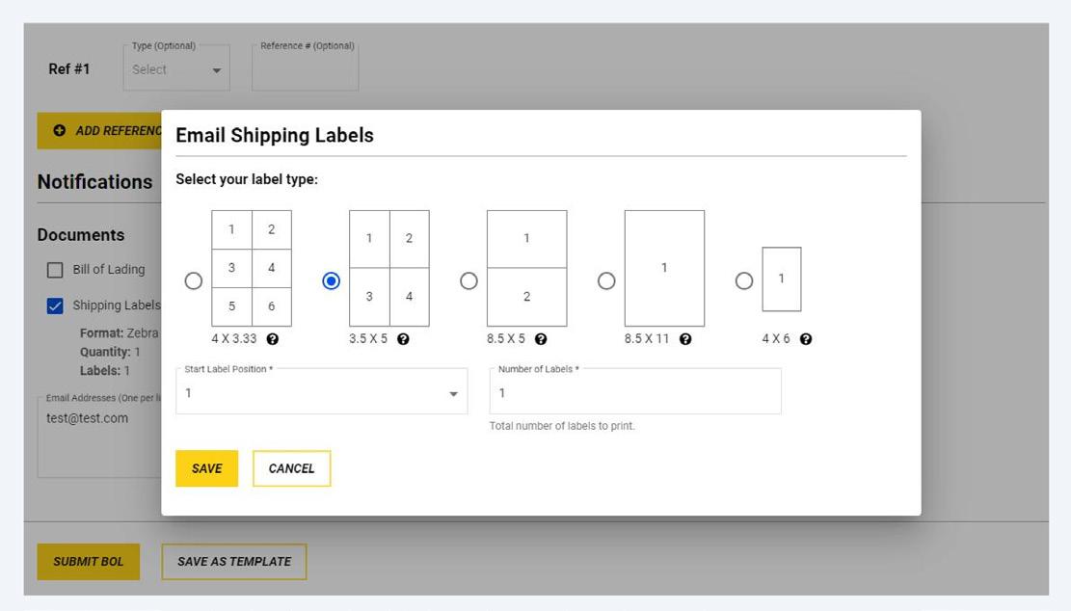
Task: Choose the 4 X 6 label radio button
Action: pyautogui.click(x=744, y=281)
